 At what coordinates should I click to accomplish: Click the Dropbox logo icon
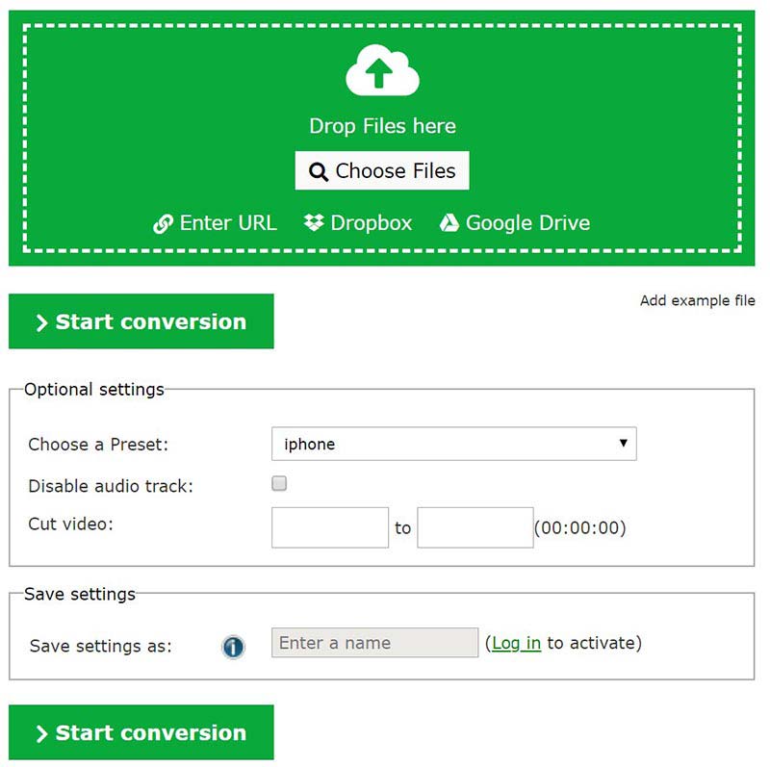point(314,223)
